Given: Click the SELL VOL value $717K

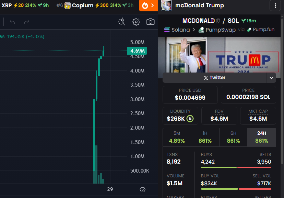Looking at the screenshot, I should point(264,184).
